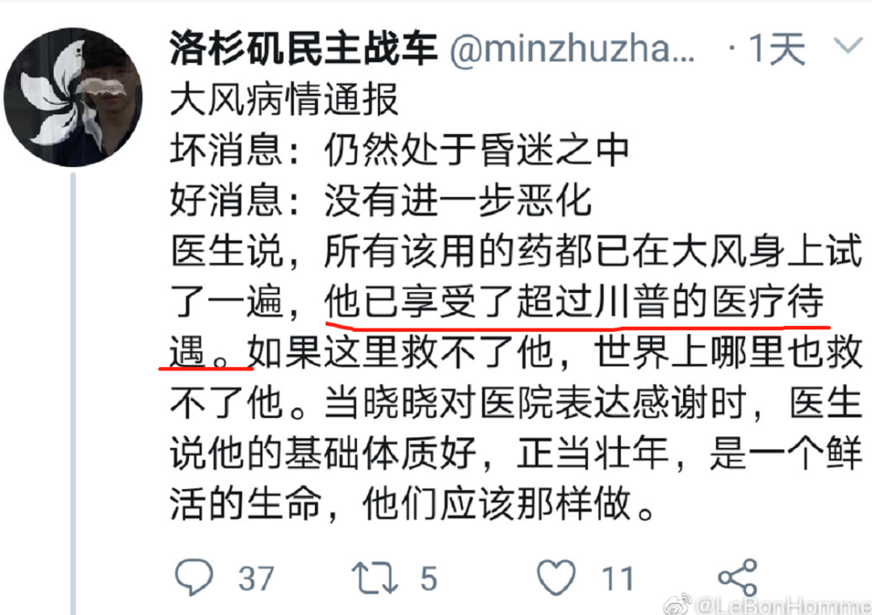The height and width of the screenshot is (615, 872).
Task: Open the 洛杉矶民主战车 display name
Action: click(x=304, y=48)
